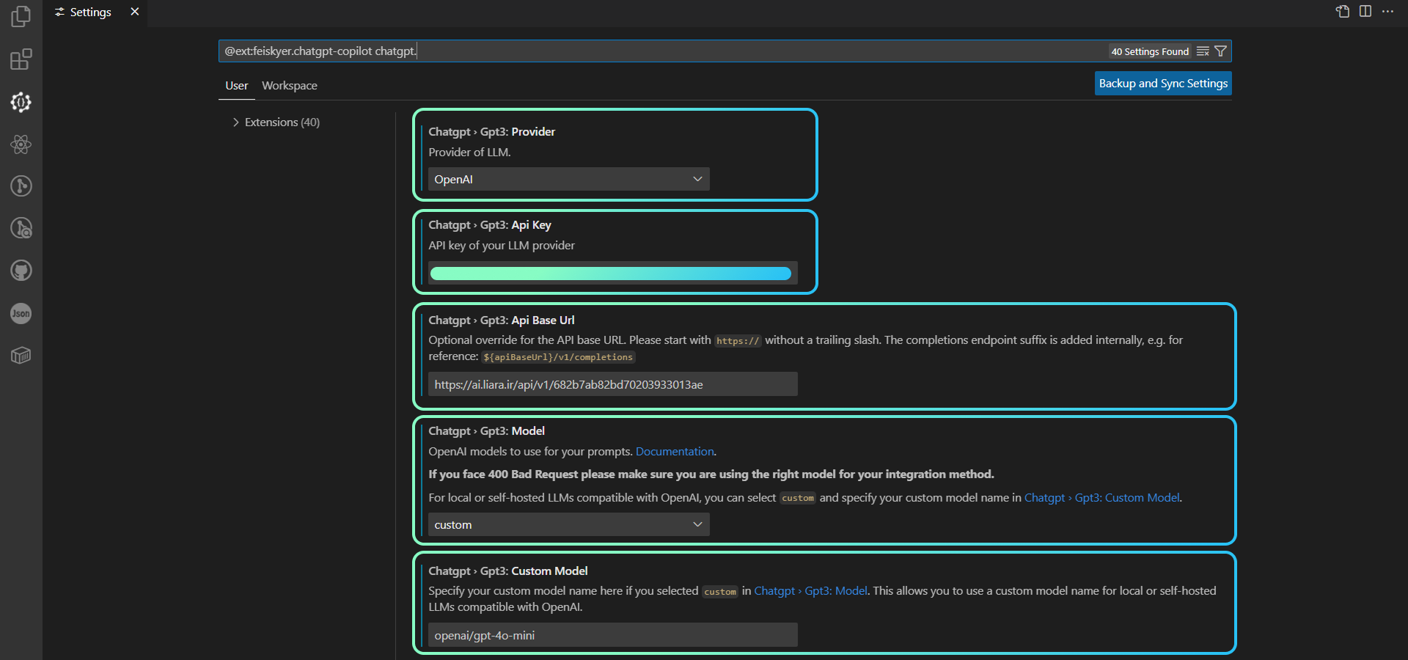
Task: Open the Explorer files view
Action: click(x=21, y=16)
